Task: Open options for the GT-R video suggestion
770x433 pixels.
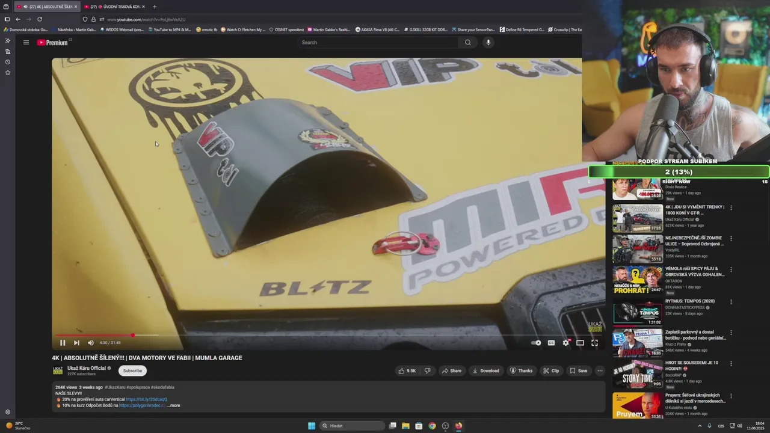Action: [731, 207]
